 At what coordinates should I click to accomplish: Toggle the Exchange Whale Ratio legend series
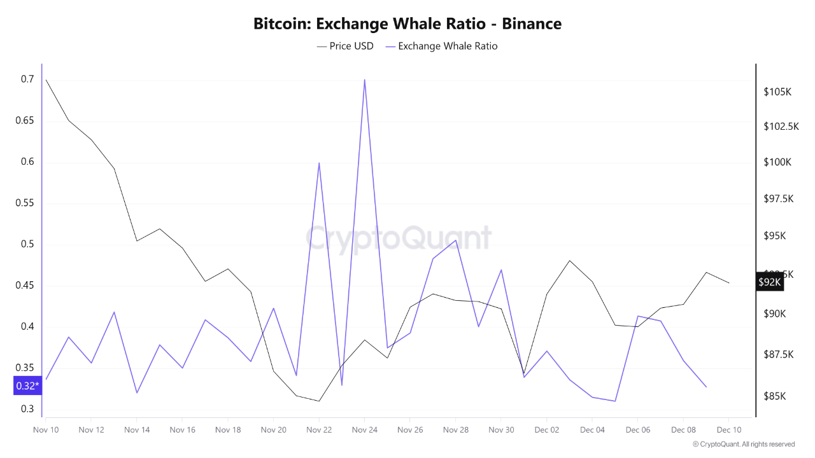441,46
